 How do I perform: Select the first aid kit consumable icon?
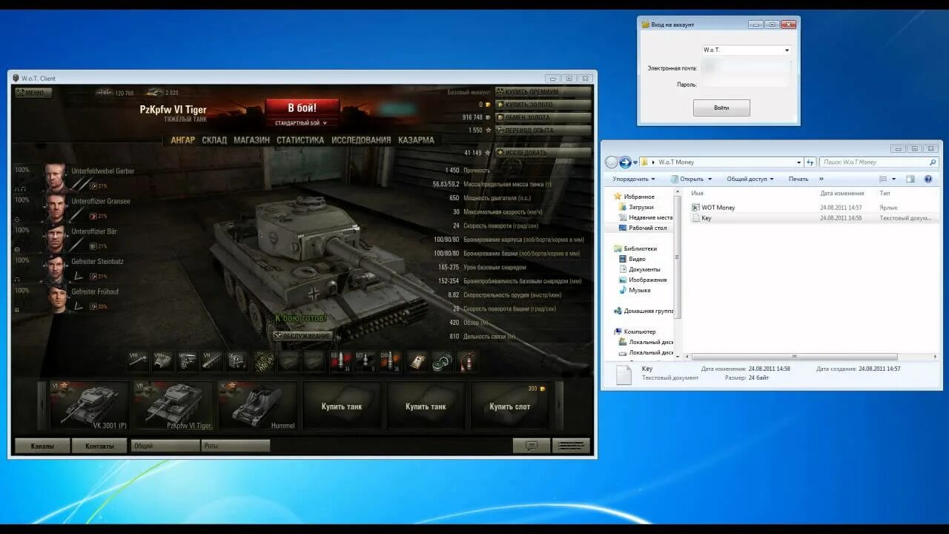417,361
